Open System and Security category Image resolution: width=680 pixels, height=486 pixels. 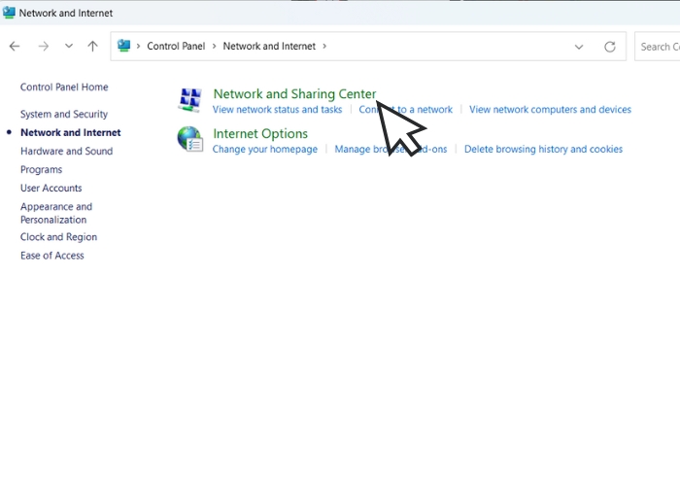(x=64, y=115)
